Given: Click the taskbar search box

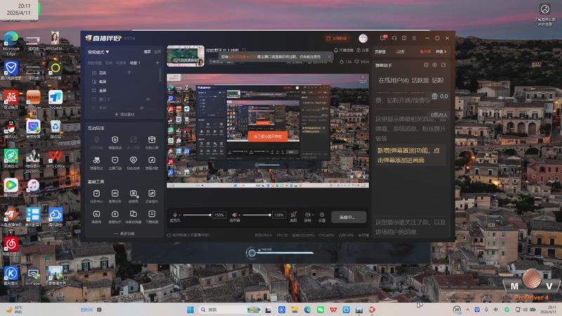Looking at the screenshot, I should pyautogui.click(x=230, y=310).
